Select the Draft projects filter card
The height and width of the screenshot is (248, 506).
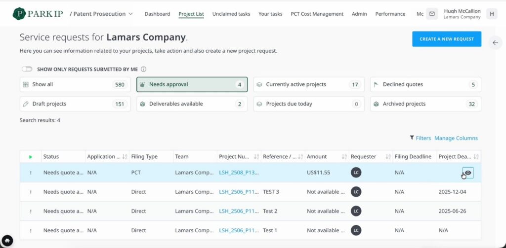click(75, 104)
